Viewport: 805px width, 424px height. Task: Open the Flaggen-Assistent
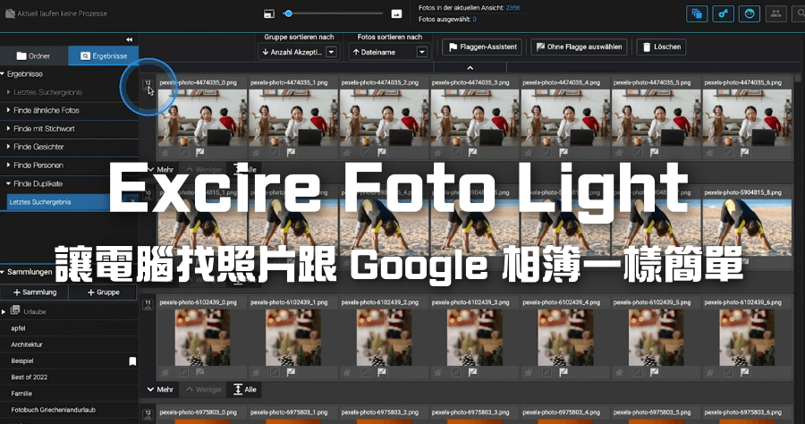[x=482, y=47]
